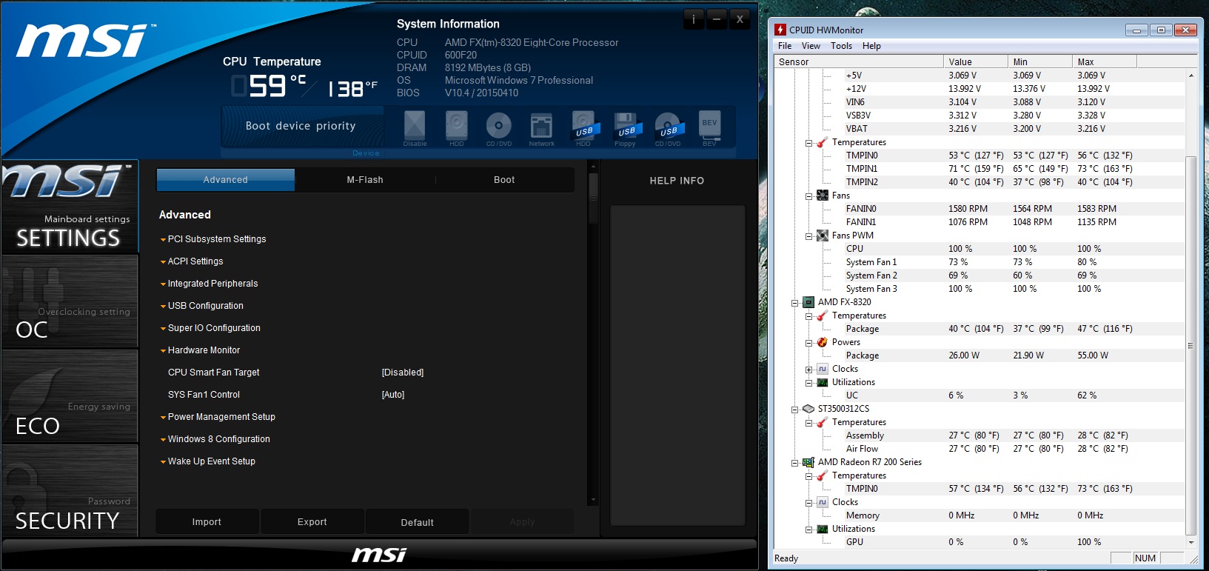This screenshot has height=571, width=1209.
Task: Click the Import button
Action: click(x=207, y=522)
